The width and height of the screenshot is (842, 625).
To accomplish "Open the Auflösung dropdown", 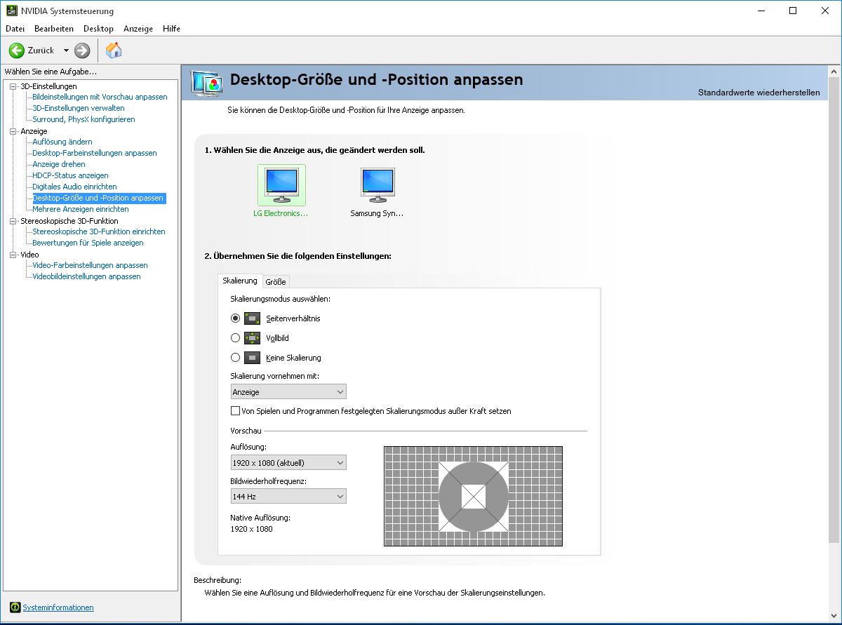I will tap(288, 463).
